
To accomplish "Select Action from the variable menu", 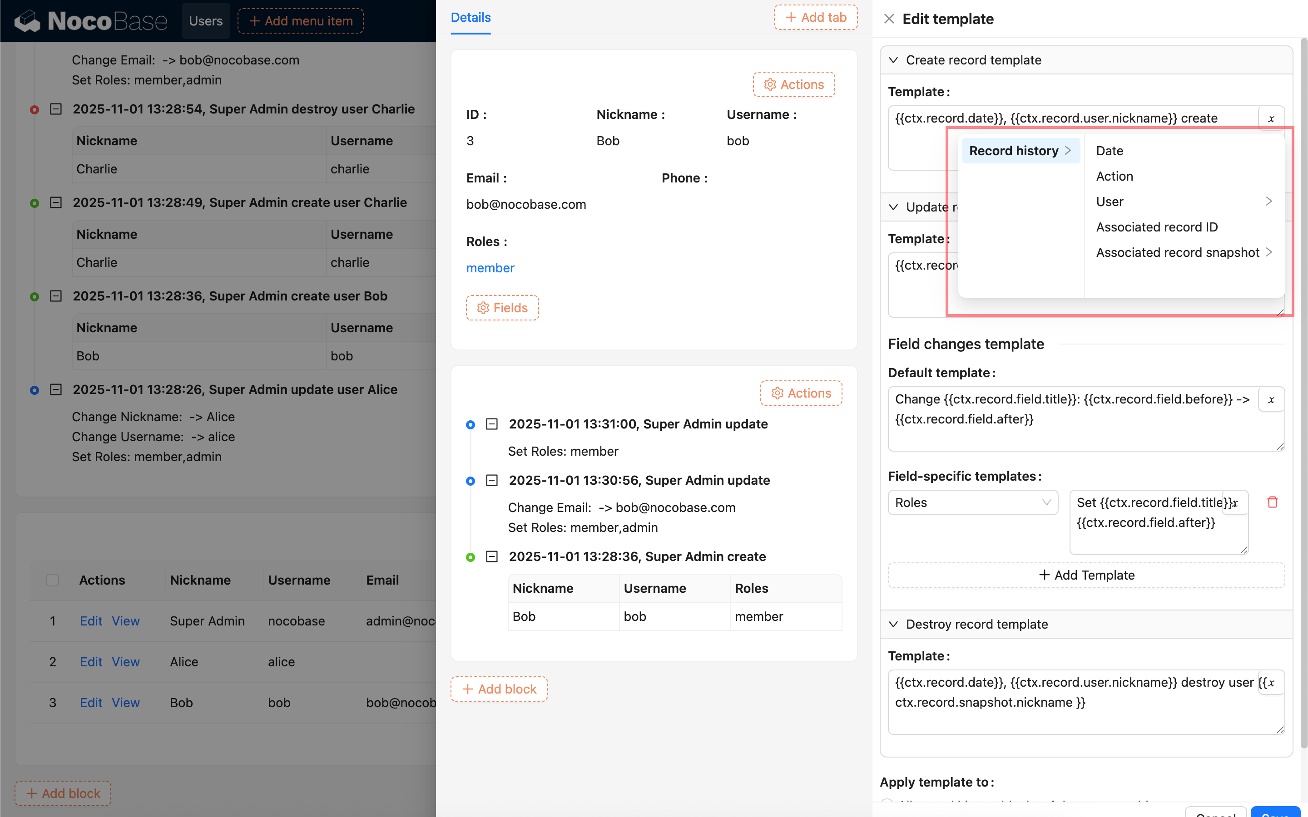I will [x=1115, y=176].
